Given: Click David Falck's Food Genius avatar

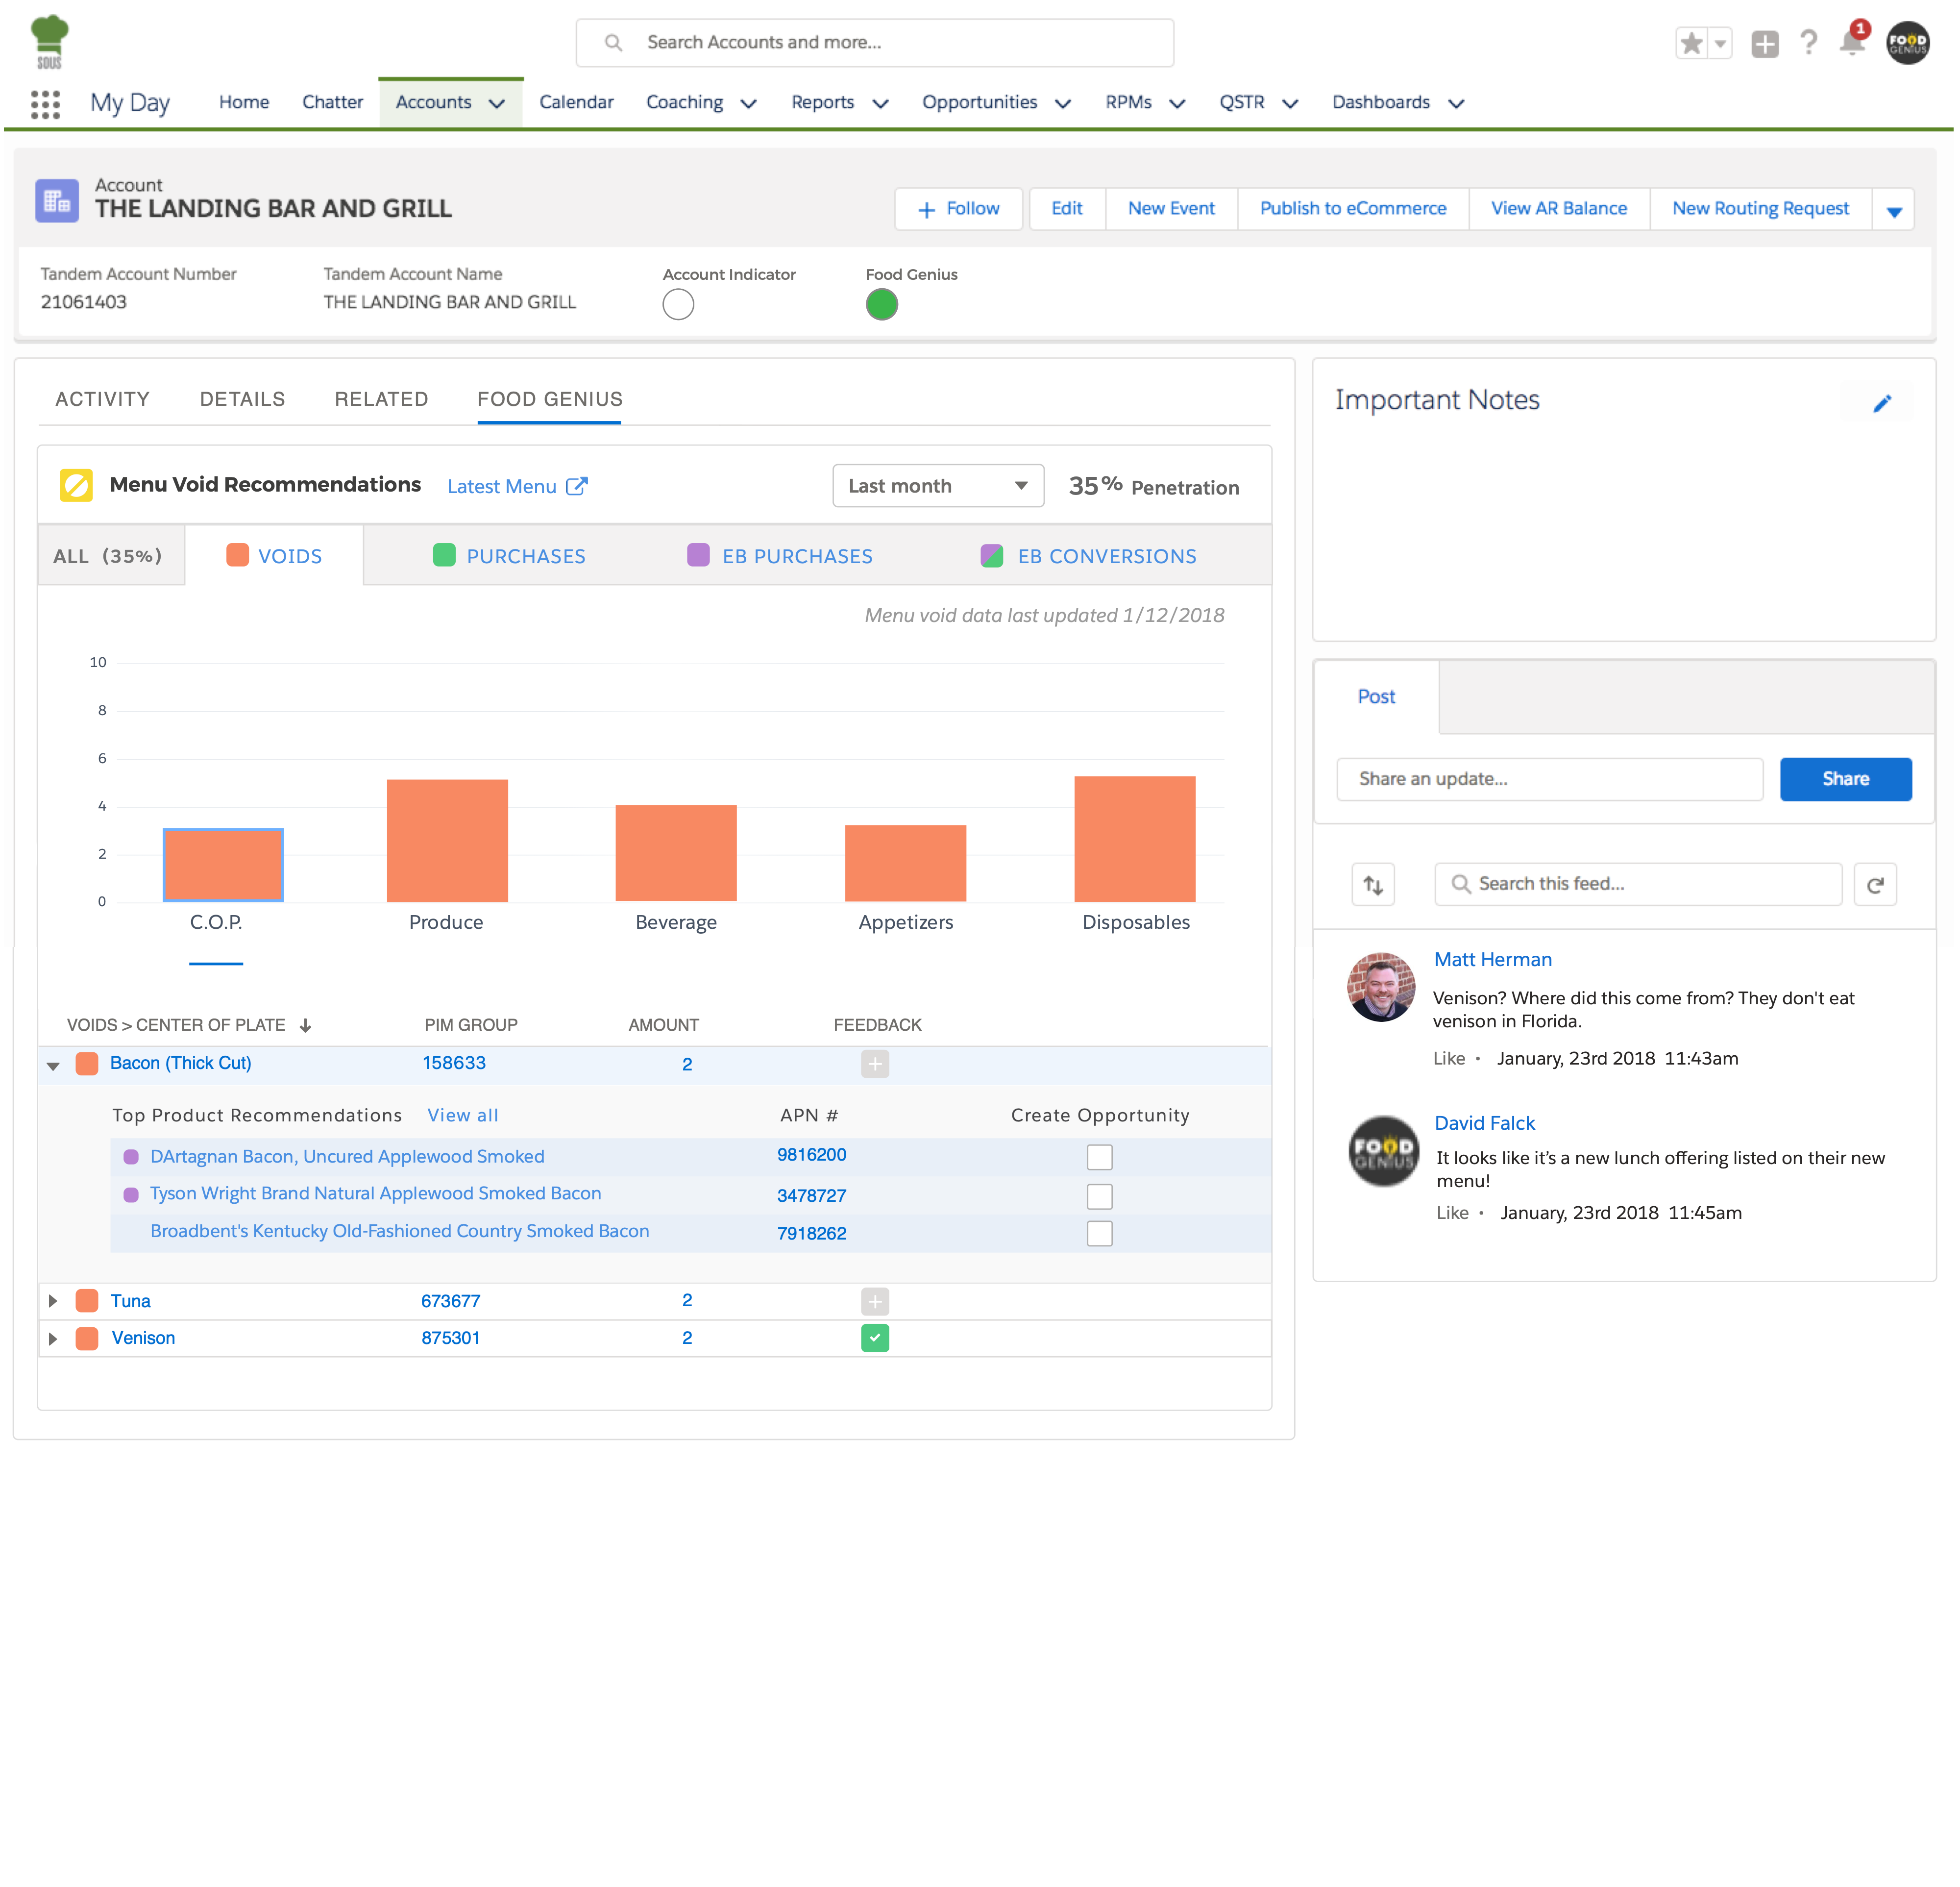Looking at the screenshot, I should [x=1383, y=1151].
